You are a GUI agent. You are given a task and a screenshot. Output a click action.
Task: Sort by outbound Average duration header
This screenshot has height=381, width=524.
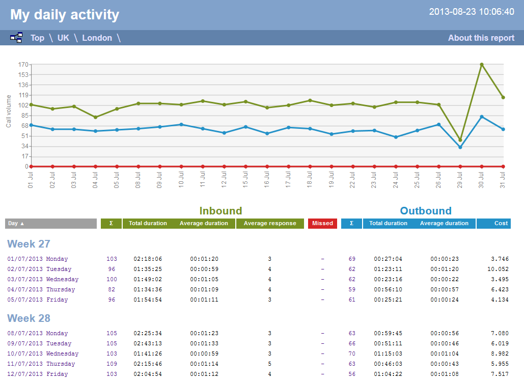pos(445,223)
